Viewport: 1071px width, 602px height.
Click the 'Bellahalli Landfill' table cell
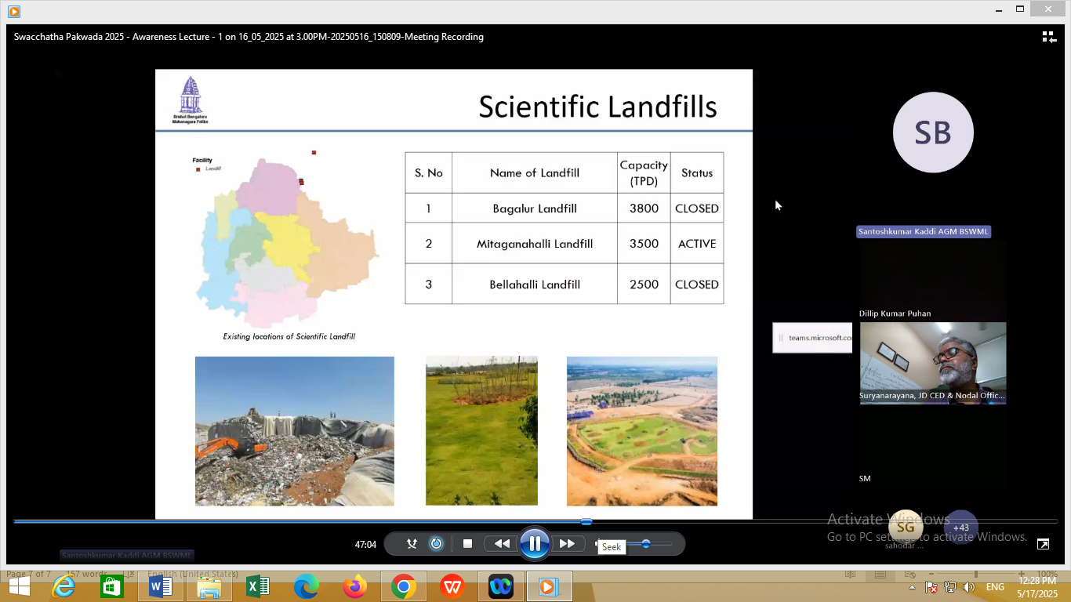click(535, 285)
